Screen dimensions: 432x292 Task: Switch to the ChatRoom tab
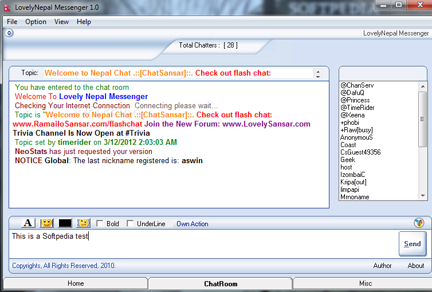221,284
